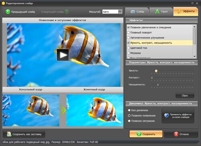Viewport: 201px width, 146px height.
Task: Enable Автоматическое улучшение checkbox
Action: pos(128,38)
